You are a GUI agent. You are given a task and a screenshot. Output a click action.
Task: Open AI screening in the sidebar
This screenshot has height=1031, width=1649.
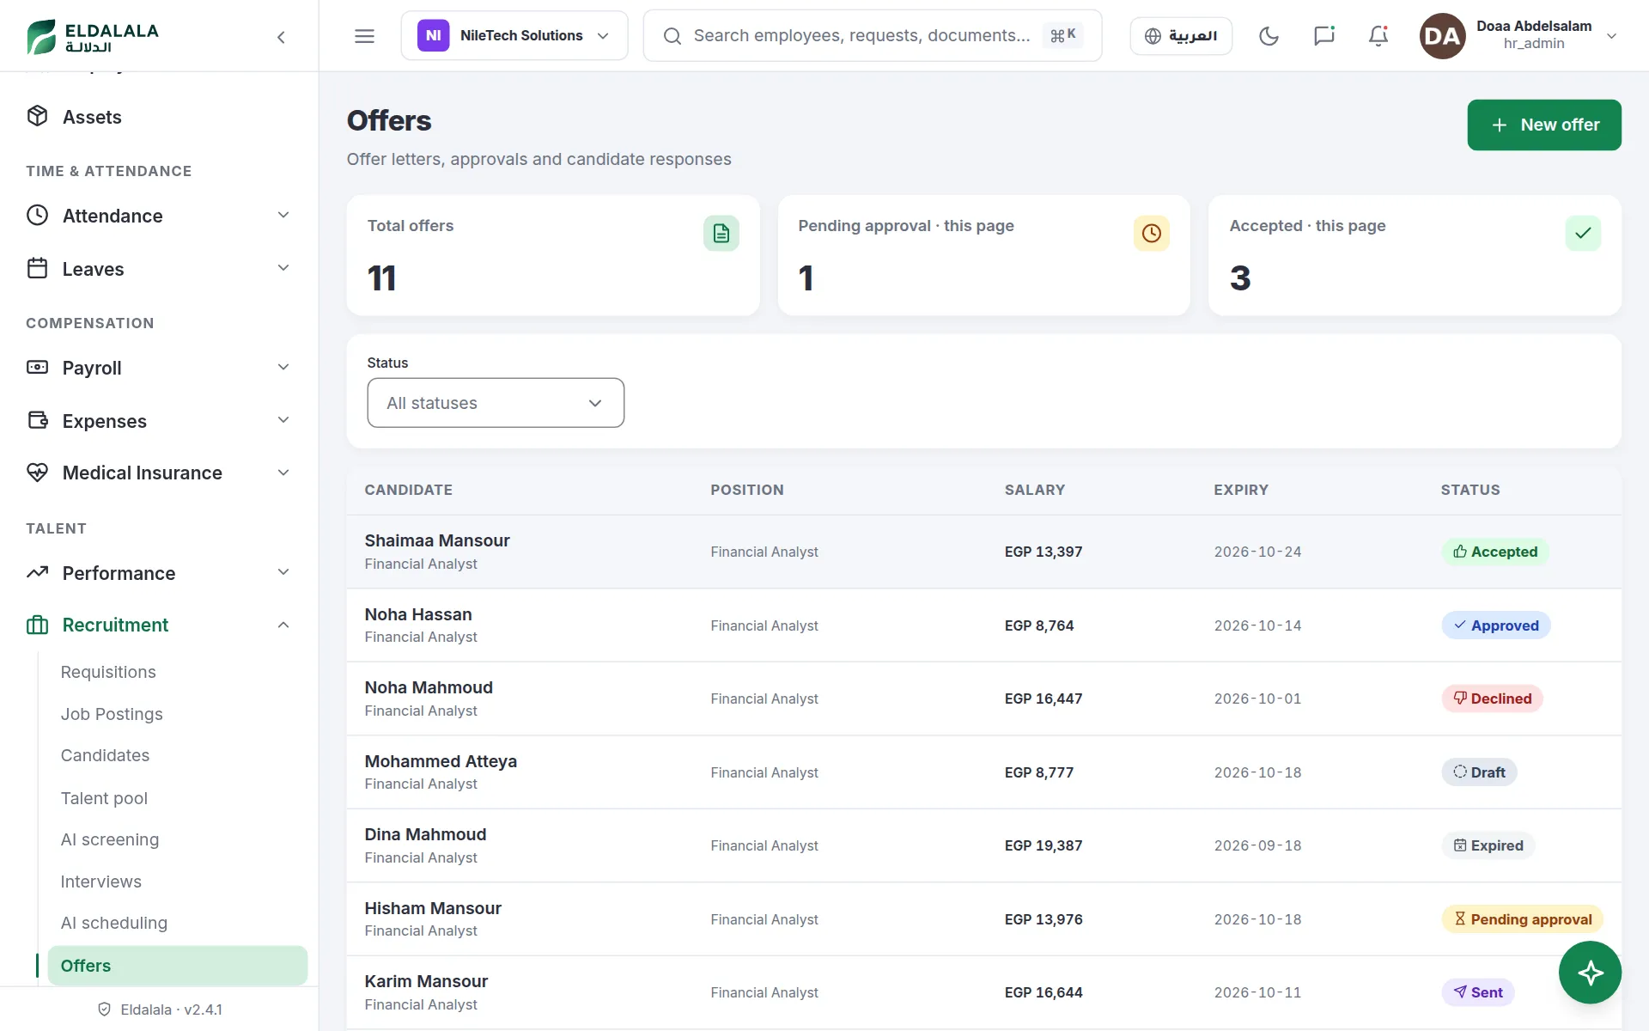109,839
